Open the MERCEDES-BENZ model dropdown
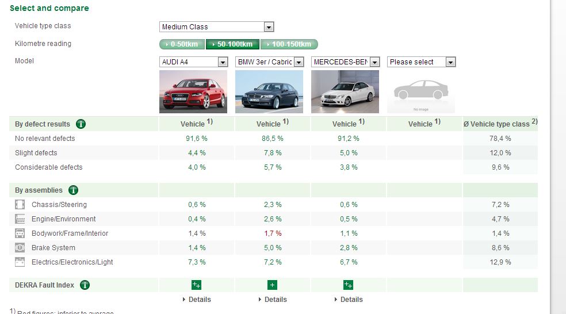Image resolution: width=566 pixels, height=314 pixels. (346, 62)
